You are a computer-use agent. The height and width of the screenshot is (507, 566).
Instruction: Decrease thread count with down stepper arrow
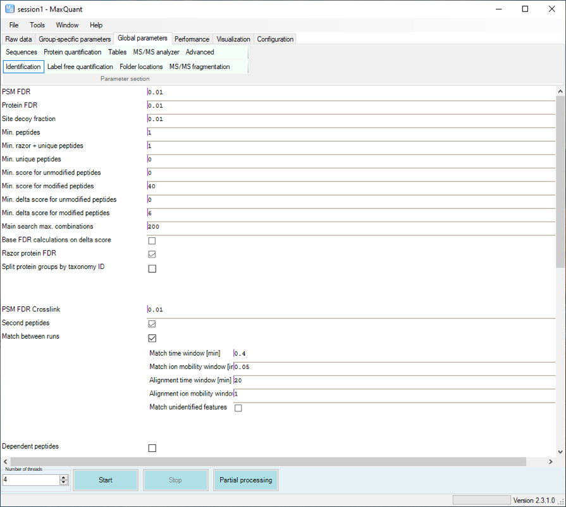63,482
